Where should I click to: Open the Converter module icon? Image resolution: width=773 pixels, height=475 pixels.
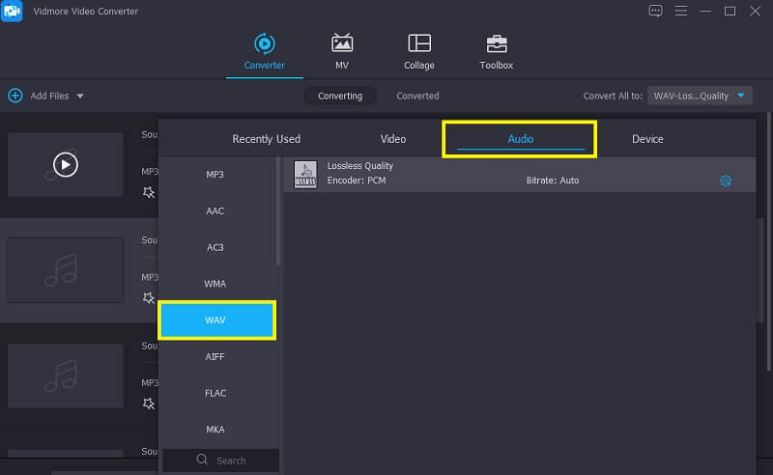(264, 44)
